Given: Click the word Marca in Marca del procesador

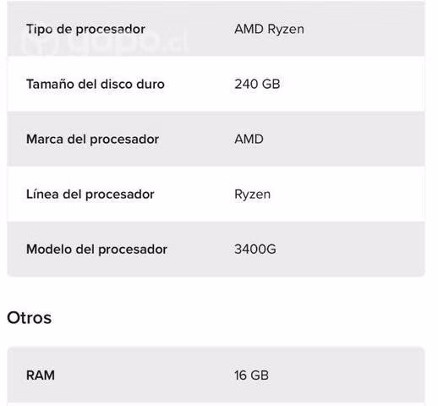Looking at the screenshot, I should coord(45,140).
